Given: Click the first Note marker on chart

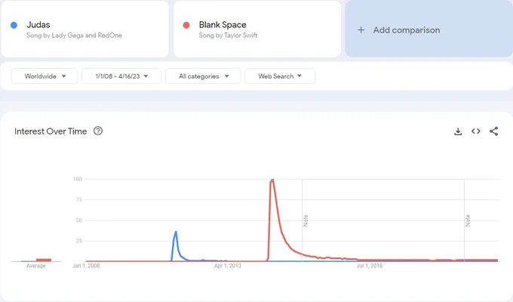Looking at the screenshot, I should [x=306, y=220].
